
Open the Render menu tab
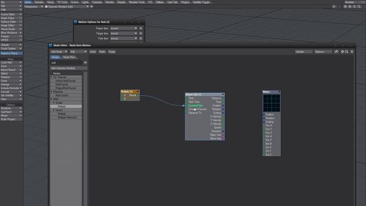coord(109,2)
